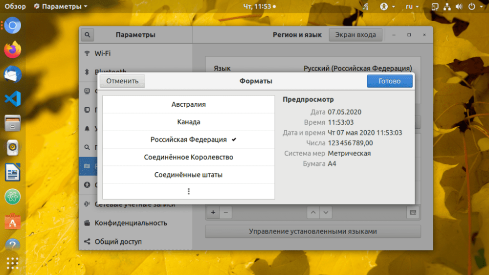Launch Atom editor from the dock
Viewport: 489px width, 275px height.
(x=13, y=197)
